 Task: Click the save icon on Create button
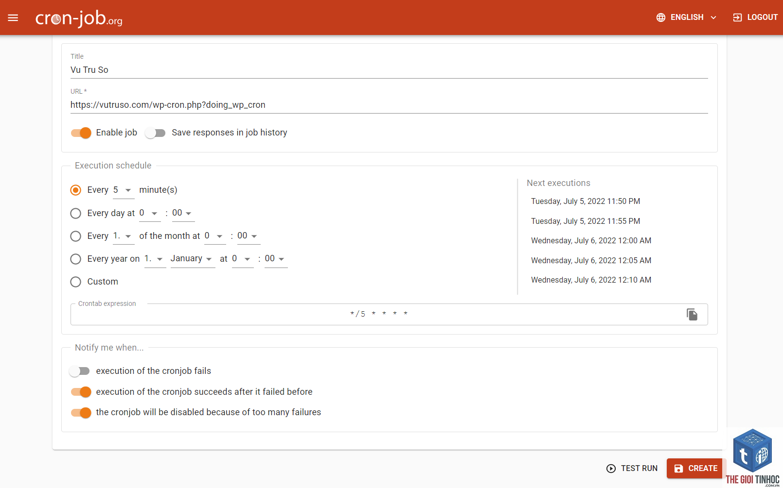tap(678, 468)
